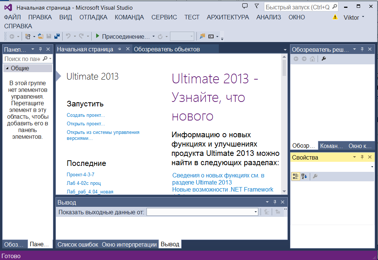
Task: Toggle auto-hide pin on Solution Explorer panel
Action: [362, 49]
